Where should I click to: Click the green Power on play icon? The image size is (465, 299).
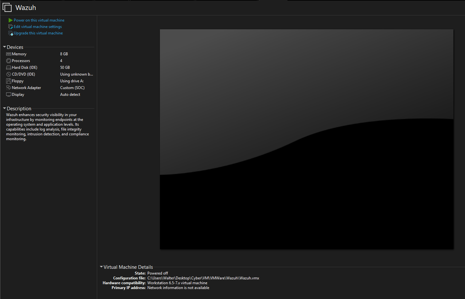click(x=11, y=20)
